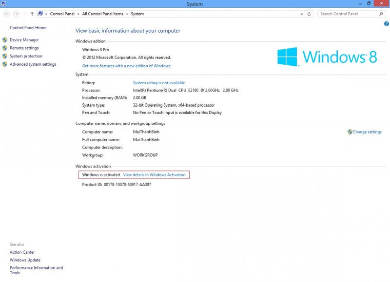Close the System window
Viewport: 390px width, 282px height.
pyautogui.click(x=382, y=3)
